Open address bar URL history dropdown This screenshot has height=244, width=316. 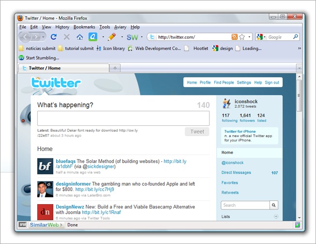tap(249, 37)
